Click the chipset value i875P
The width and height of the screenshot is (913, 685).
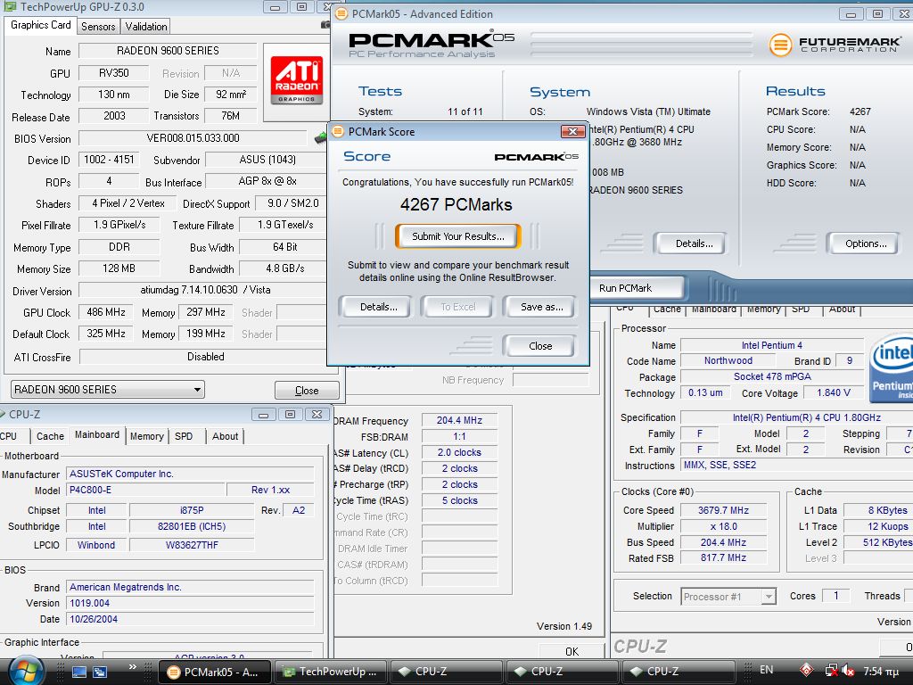point(192,510)
